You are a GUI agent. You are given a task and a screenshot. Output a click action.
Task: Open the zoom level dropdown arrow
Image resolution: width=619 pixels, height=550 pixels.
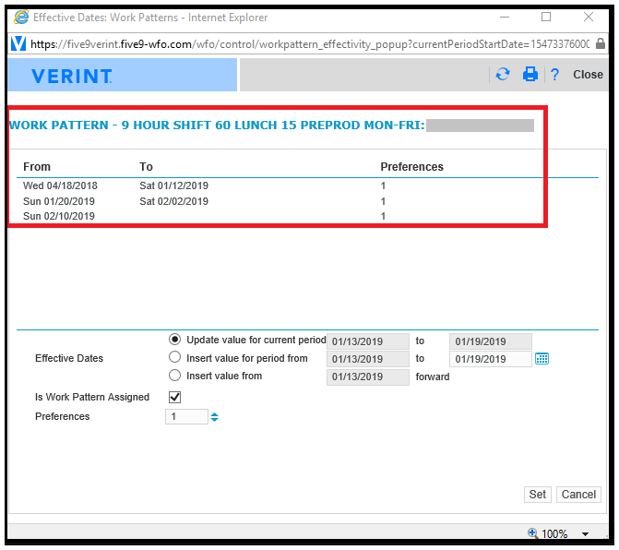click(585, 534)
